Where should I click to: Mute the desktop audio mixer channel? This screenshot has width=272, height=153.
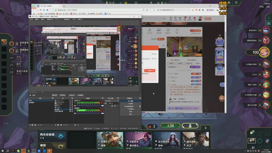pyautogui.click(x=75, y=113)
